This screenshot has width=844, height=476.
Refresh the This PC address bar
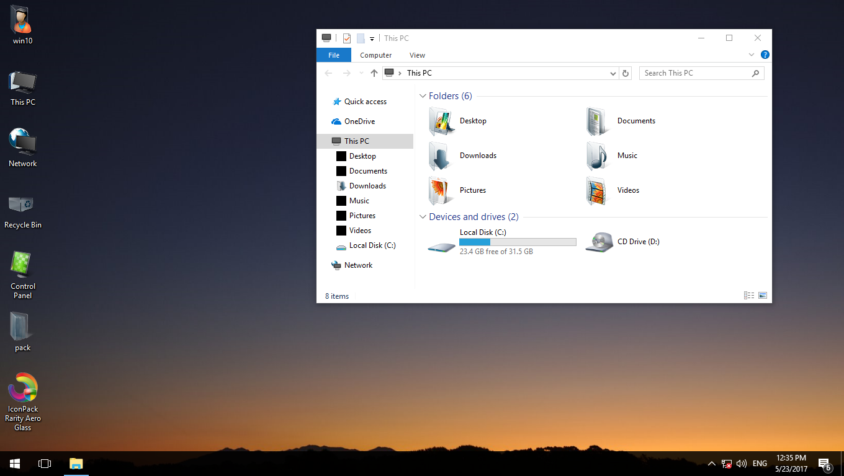(626, 73)
